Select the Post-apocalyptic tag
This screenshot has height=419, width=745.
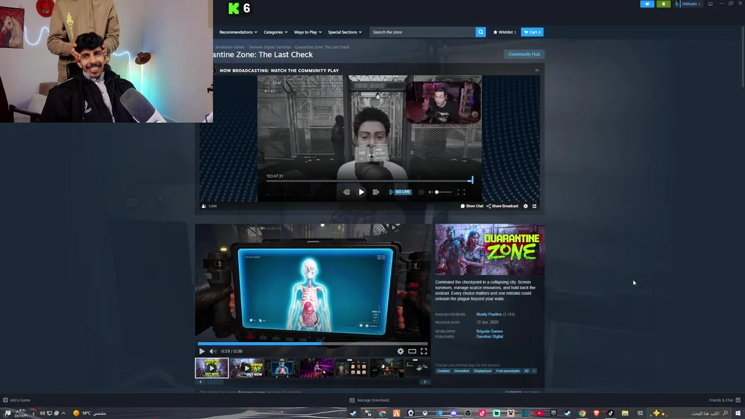click(x=508, y=371)
